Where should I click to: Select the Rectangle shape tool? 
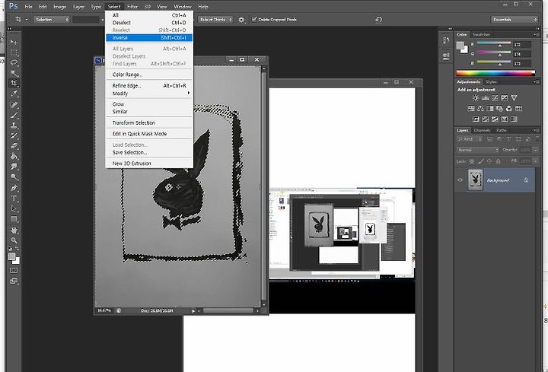point(14,219)
